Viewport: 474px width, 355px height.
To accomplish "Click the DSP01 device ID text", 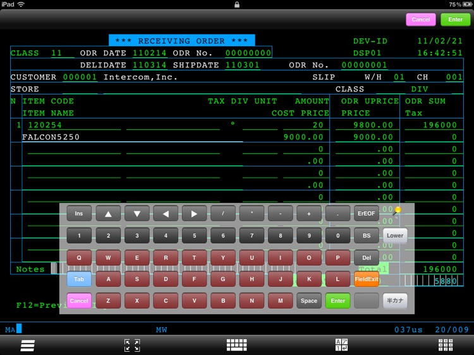I will click(x=367, y=53).
